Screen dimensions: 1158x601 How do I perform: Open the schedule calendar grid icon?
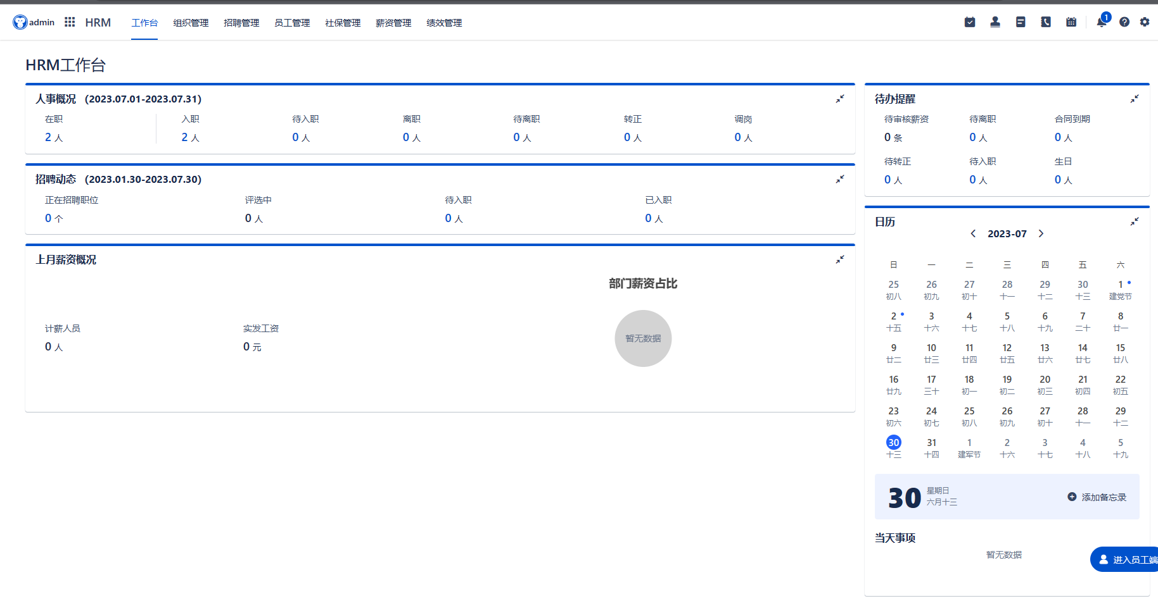click(1071, 22)
